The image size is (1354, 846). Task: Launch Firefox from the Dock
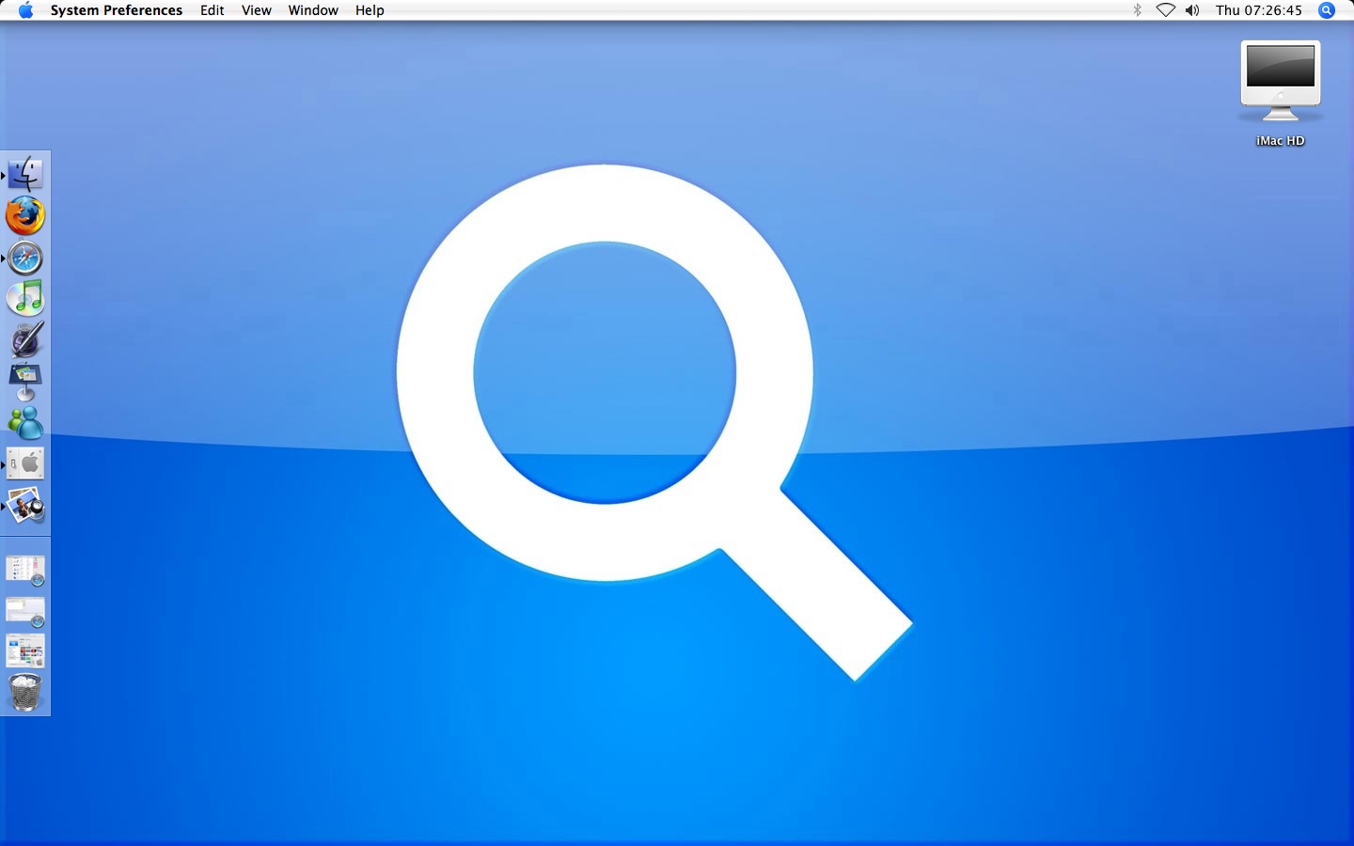25,216
